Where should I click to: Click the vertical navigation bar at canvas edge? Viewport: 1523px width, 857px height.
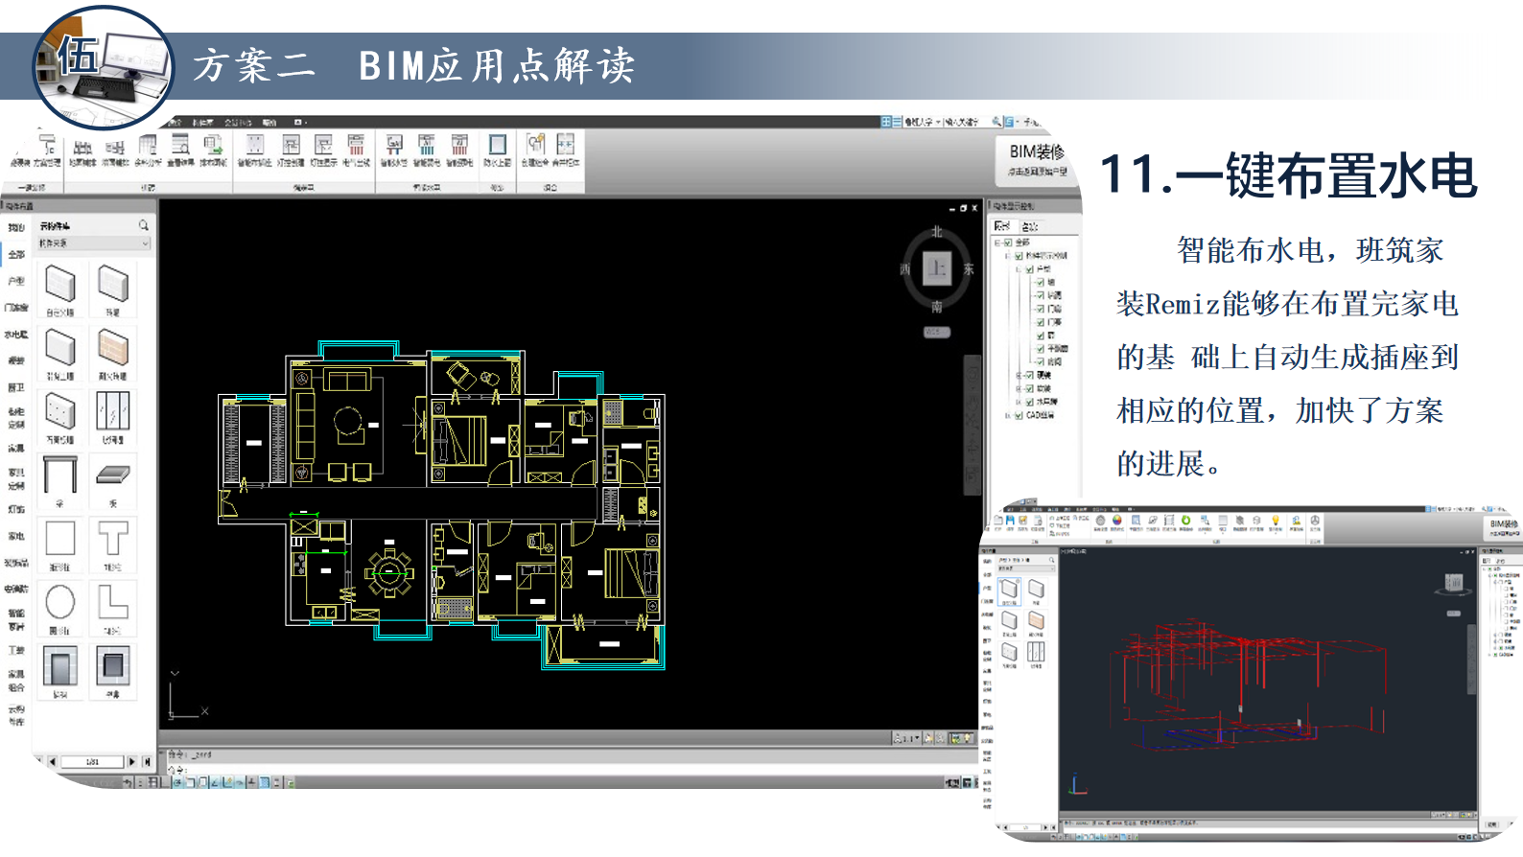coord(972,425)
